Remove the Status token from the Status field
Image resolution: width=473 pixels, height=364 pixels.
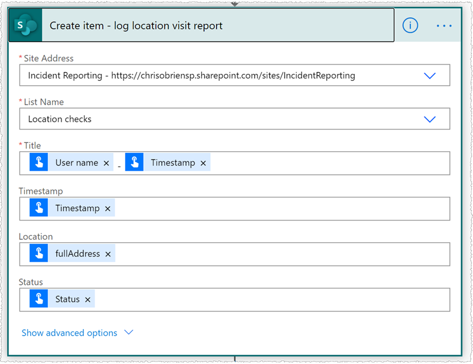coord(88,299)
